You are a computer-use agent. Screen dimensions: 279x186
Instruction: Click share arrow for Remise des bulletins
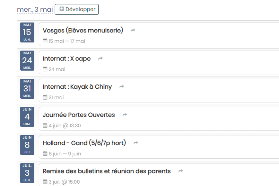[181, 171]
